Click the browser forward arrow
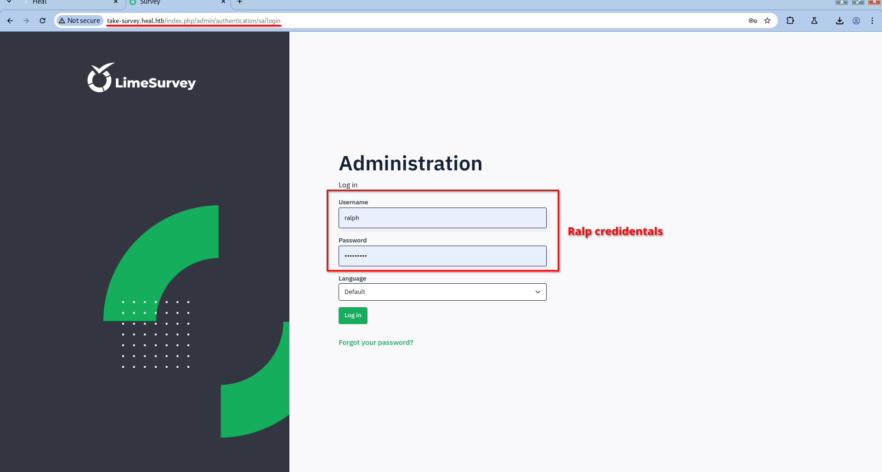This screenshot has width=882, height=472. 26,21
